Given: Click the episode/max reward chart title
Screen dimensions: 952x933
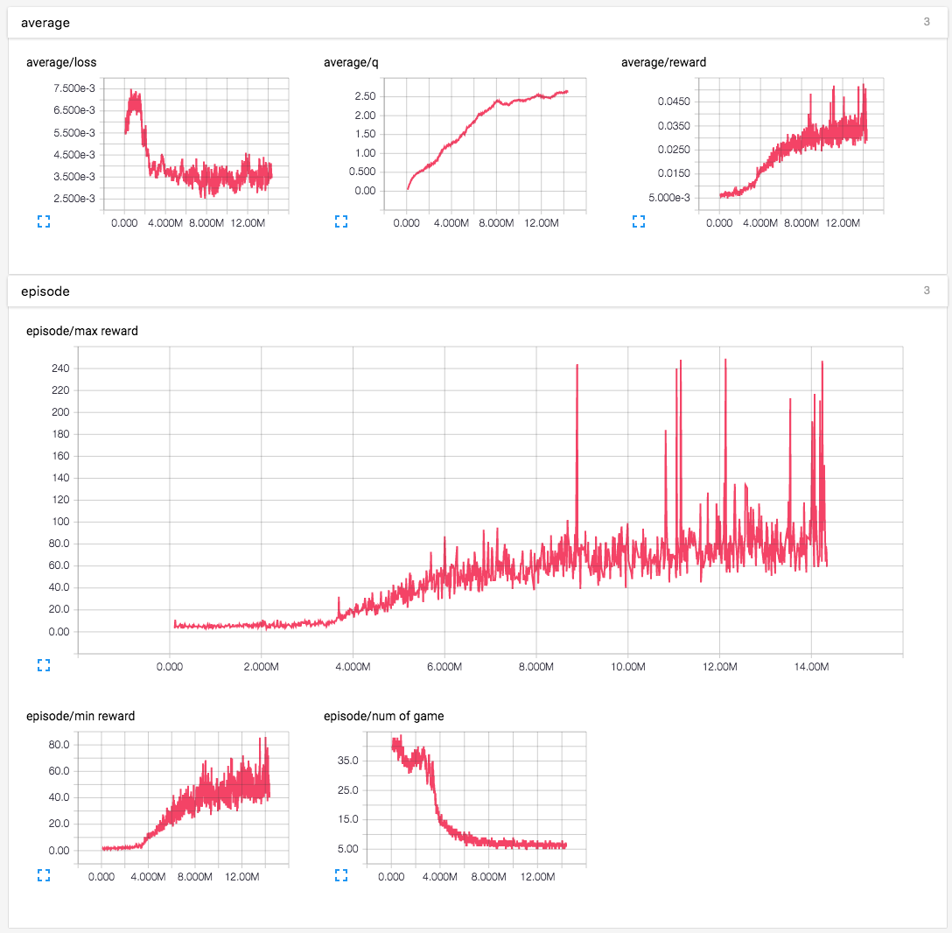Looking at the screenshot, I should pos(82,331).
